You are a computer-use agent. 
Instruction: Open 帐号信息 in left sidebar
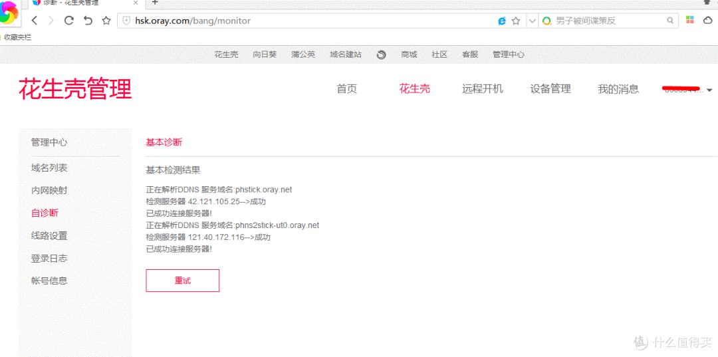tap(49, 281)
